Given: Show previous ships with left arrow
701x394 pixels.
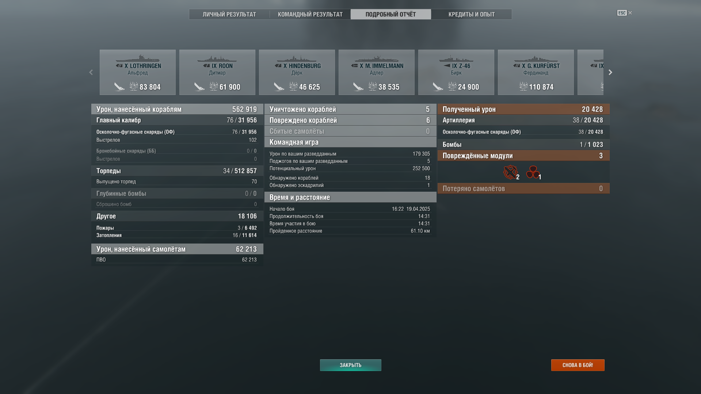Looking at the screenshot, I should (x=91, y=72).
